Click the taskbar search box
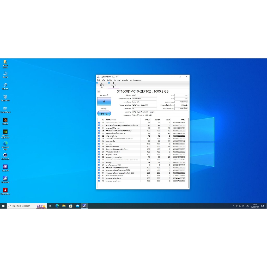This screenshot has height=267, width=267. pyautogui.click(x=26, y=206)
